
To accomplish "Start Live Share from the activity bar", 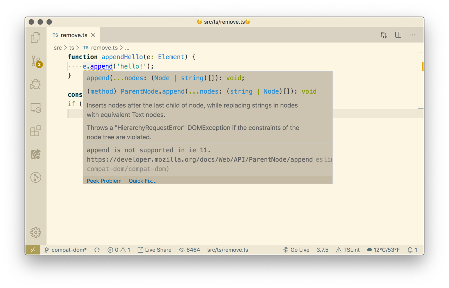I will tap(36, 154).
